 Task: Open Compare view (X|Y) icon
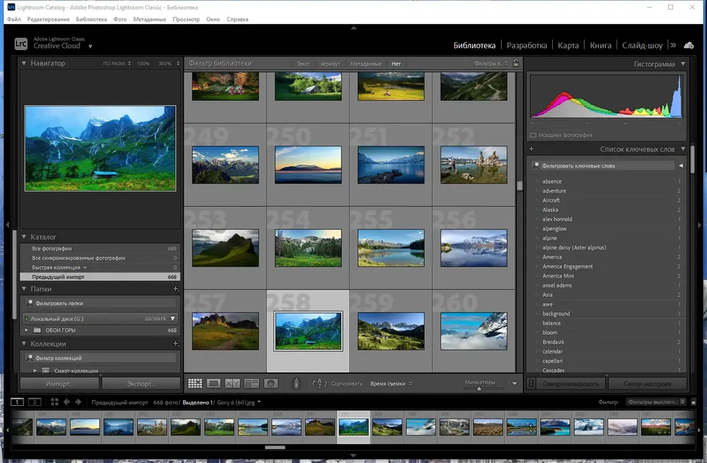tap(233, 383)
